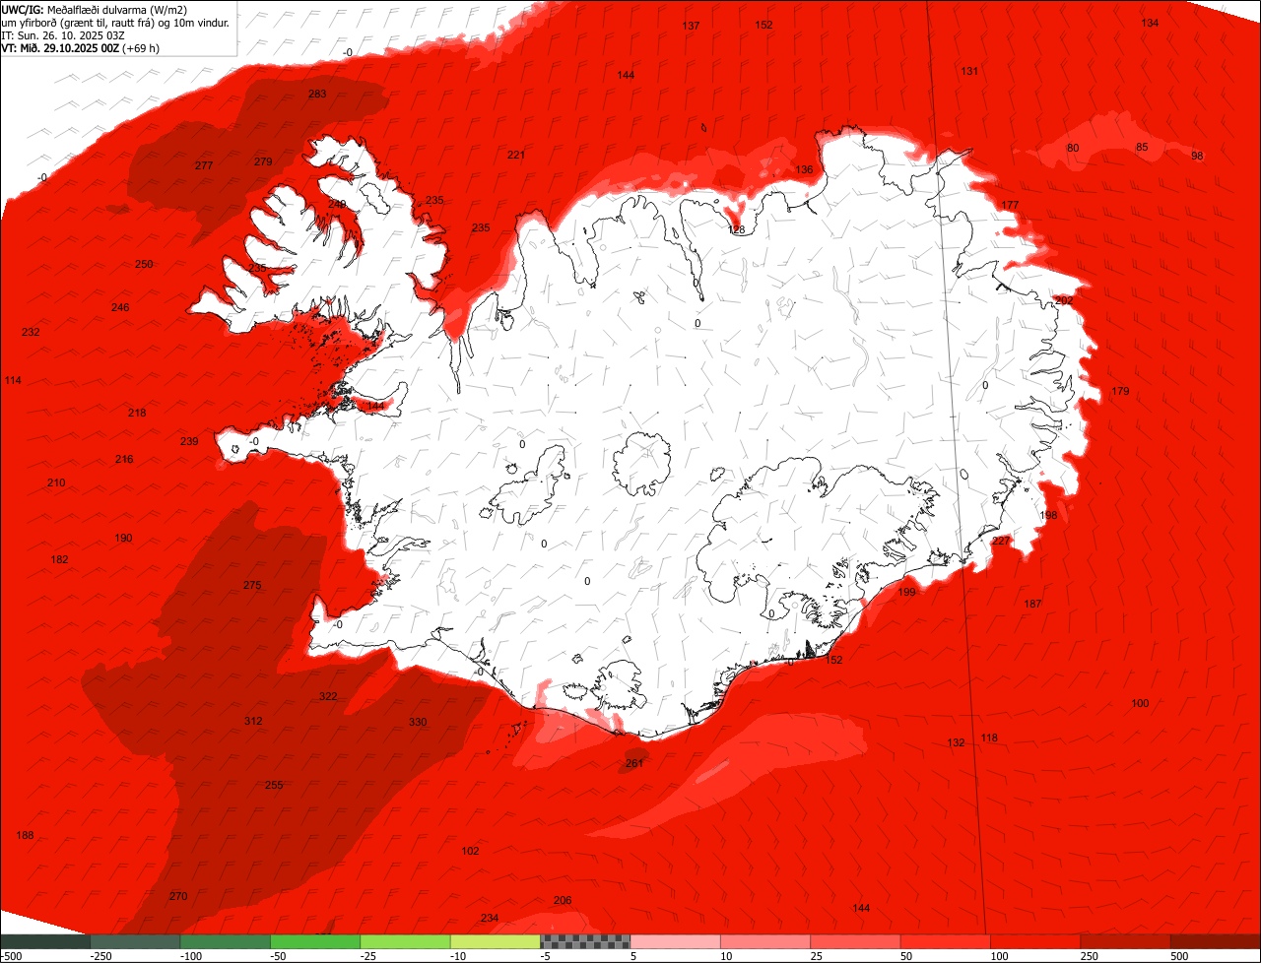Click the flux value 330 in the southwest
The image size is (1261, 963).
(x=418, y=722)
